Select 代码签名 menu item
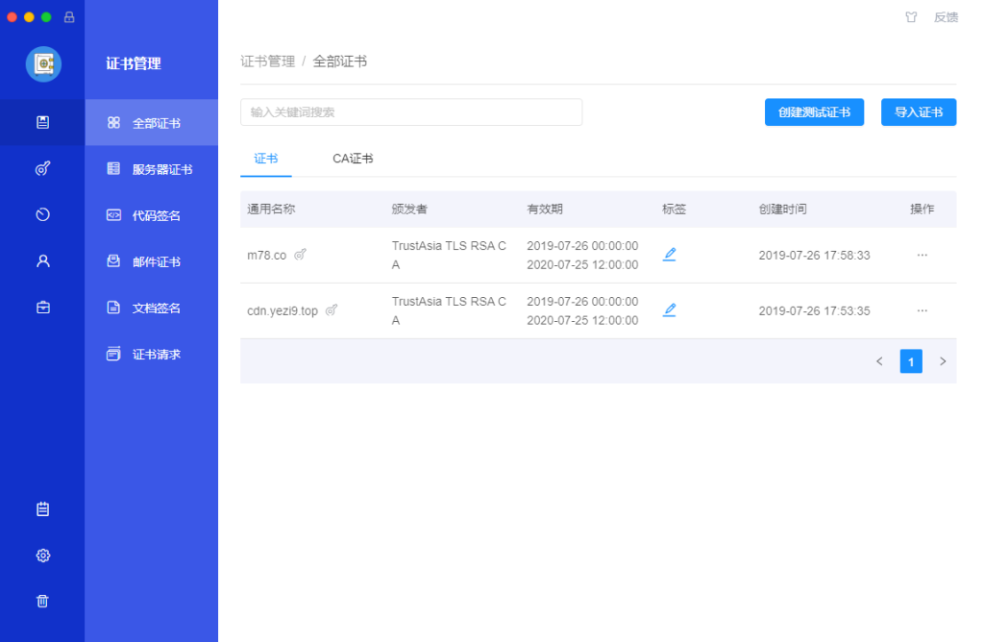Image resolution: width=984 pixels, height=642 pixels. pyautogui.click(x=152, y=215)
